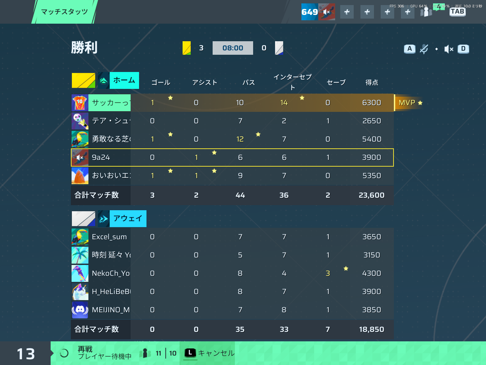
Task: Click the D key prompt
Action: (x=463, y=49)
